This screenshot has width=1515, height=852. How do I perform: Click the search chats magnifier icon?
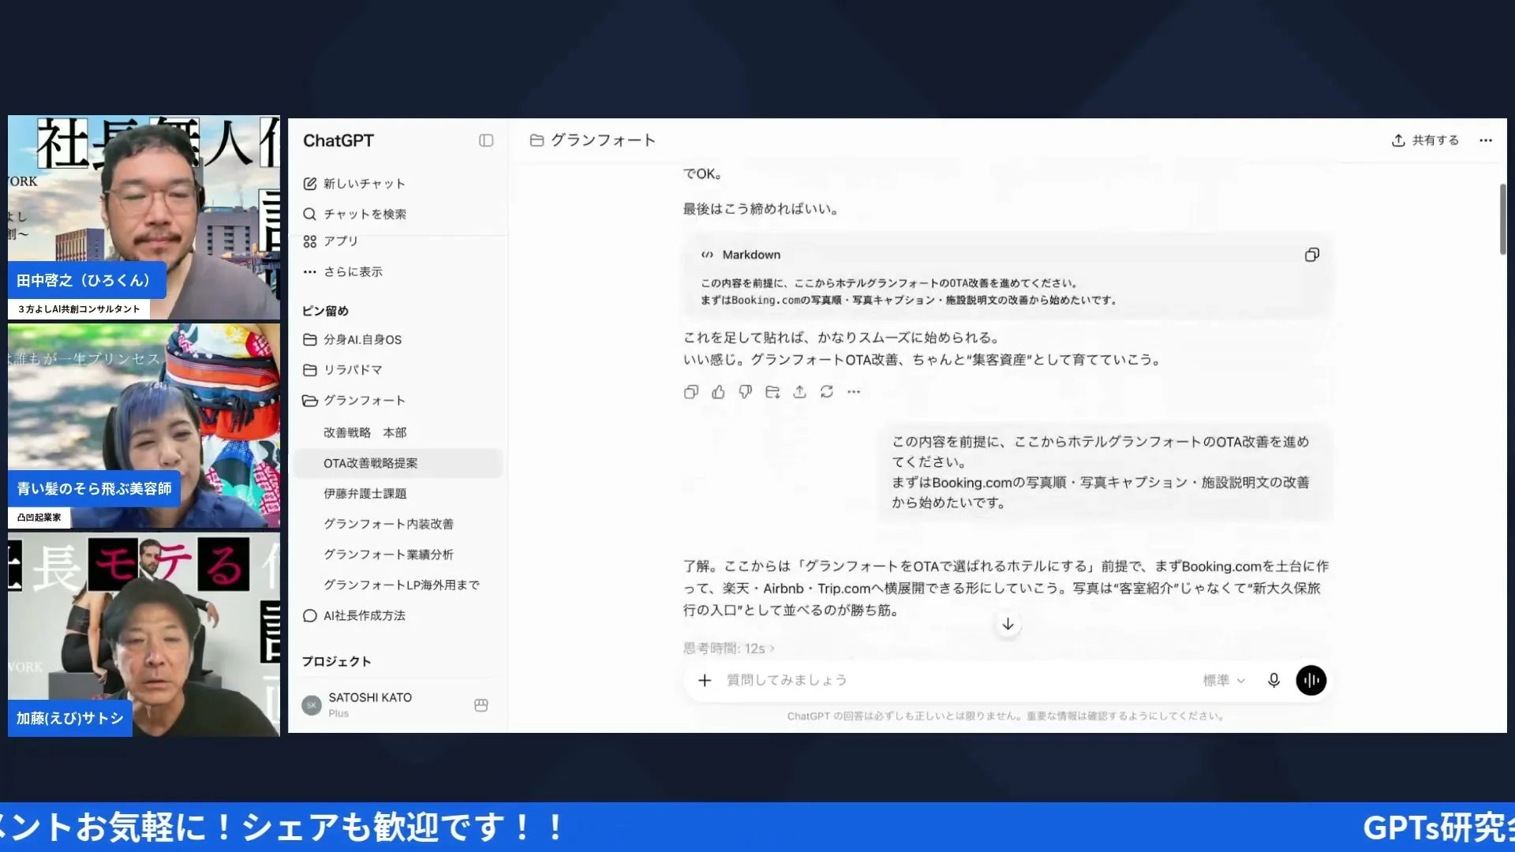point(309,214)
